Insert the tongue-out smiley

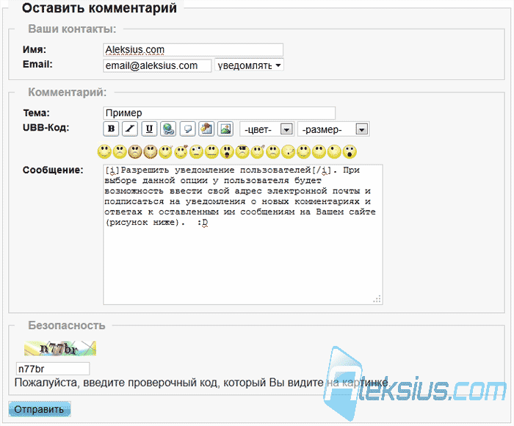pos(227,152)
